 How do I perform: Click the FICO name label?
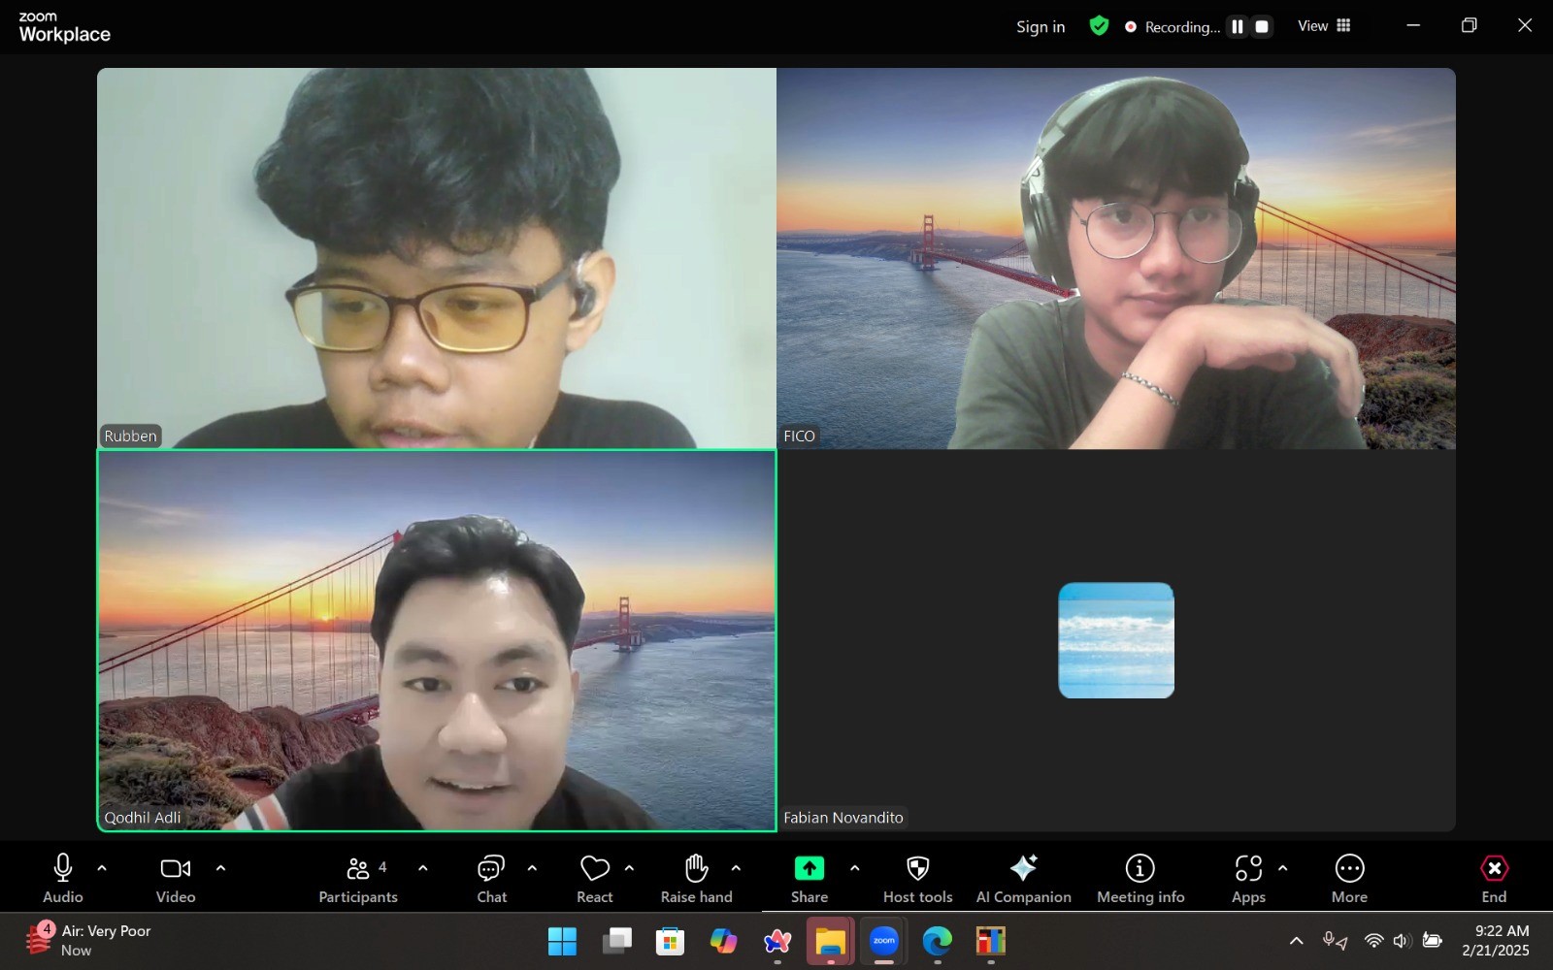point(800,436)
